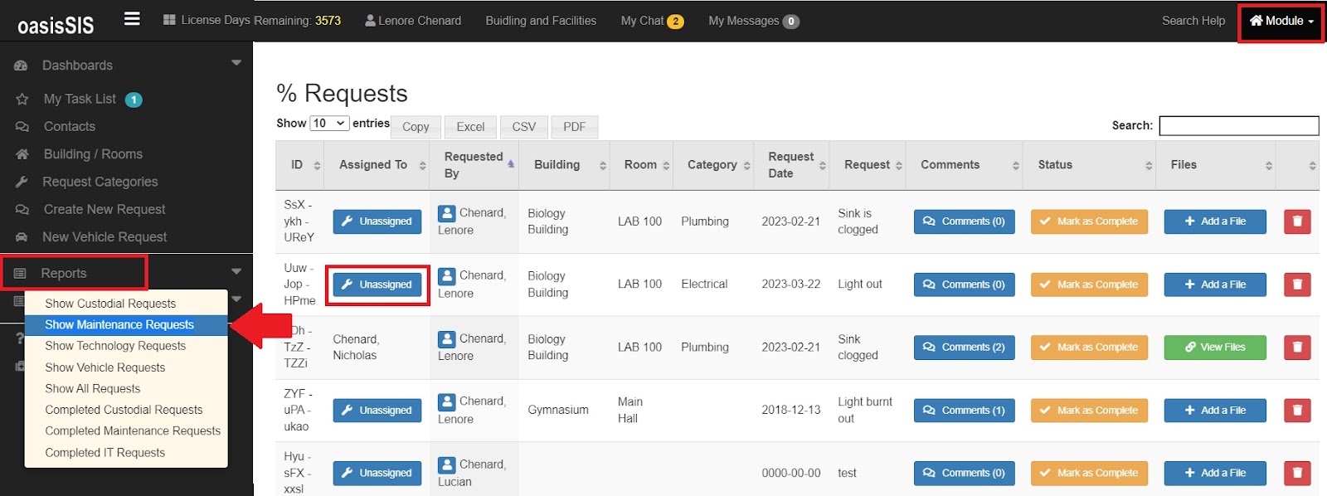
Task: Select Show Maintenance Requests
Action: click(126, 325)
